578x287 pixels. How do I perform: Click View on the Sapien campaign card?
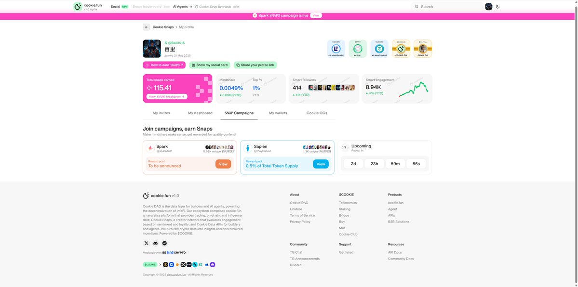point(321,164)
